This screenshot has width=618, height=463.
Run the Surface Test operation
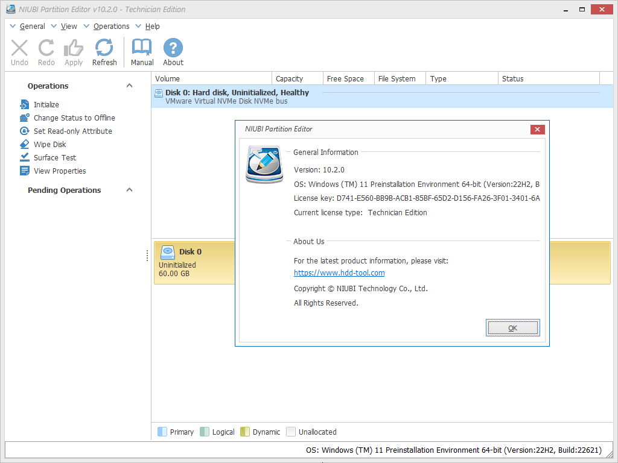pos(54,158)
